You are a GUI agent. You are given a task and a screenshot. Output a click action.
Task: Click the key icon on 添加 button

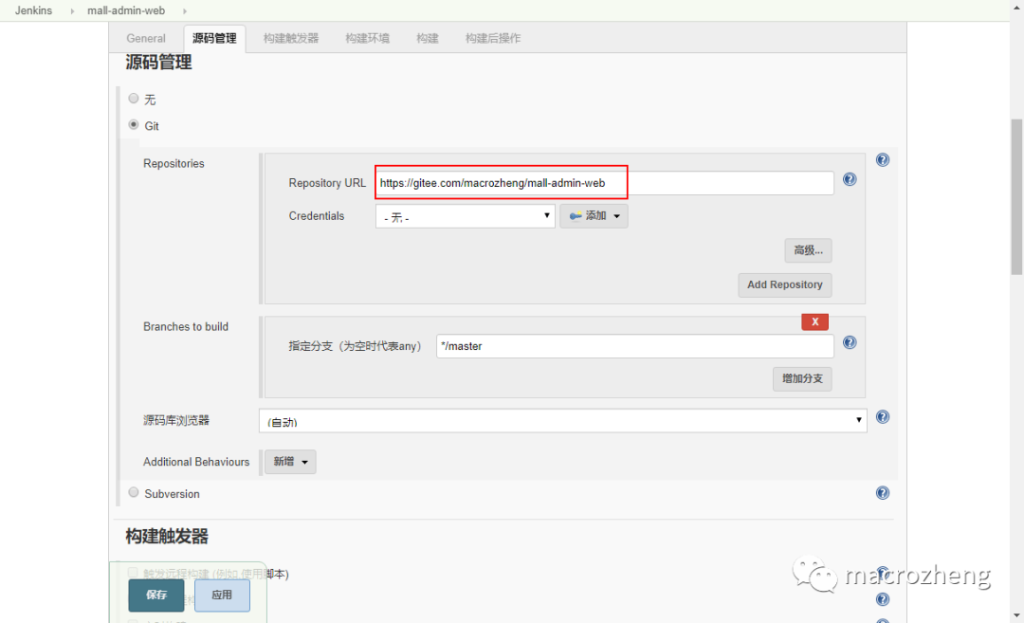click(x=576, y=216)
